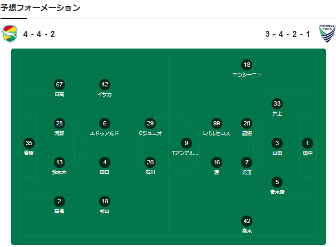The image size is (336, 247).
Task: Select player 日高 number 67 marker
Action: pos(59,84)
